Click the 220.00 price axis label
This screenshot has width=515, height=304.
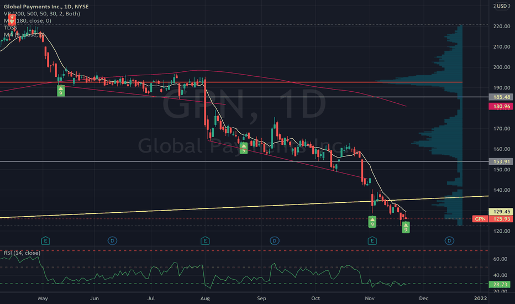502,27
